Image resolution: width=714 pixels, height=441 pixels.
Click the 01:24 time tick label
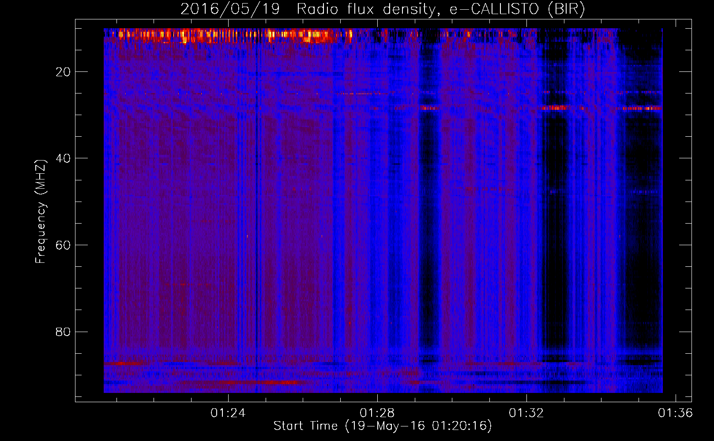coord(228,413)
